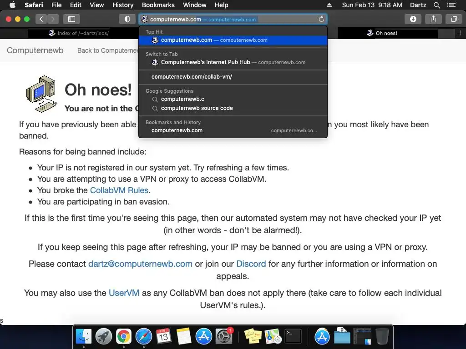This screenshot has height=349, width=466.
Task: Click the dartz@computernewb.com email link
Action: tap(140, 264)
